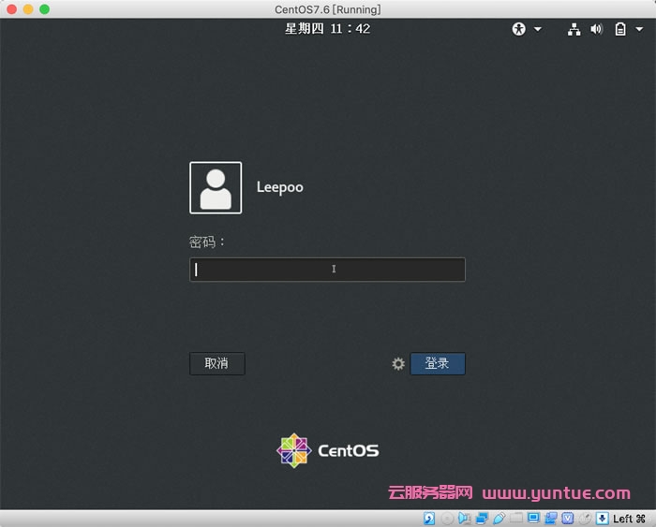The width and height of the screenshot is (656, 527).
Task: Open the clock showing 星期四 11:42
Action: pyautogui.click(x=327, y=29)
